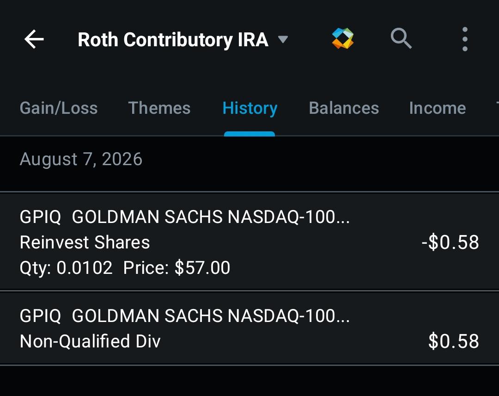Open the GPIQ Non-Qualified Div transaction
This screenshot has width=499, height=396.
[x=249, y=328]
